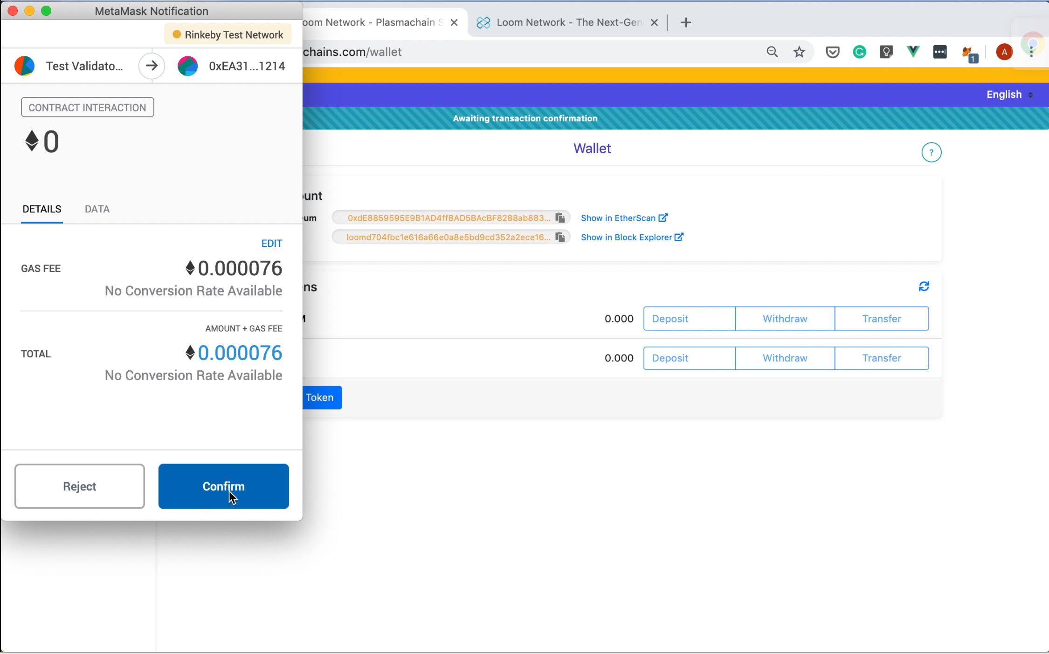Open the MetaMask fox extension
Screen dimensions: 1049x654
click(x=969, y=53)
